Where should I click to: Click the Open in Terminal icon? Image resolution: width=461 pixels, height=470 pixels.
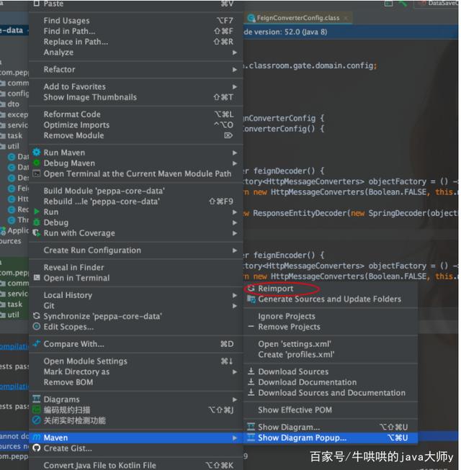(x=36, y=278)
